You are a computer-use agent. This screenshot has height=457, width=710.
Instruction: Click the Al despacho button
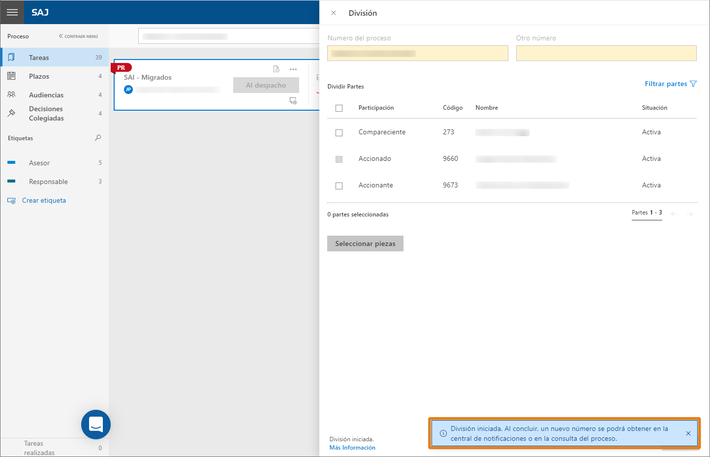point(266,85)
